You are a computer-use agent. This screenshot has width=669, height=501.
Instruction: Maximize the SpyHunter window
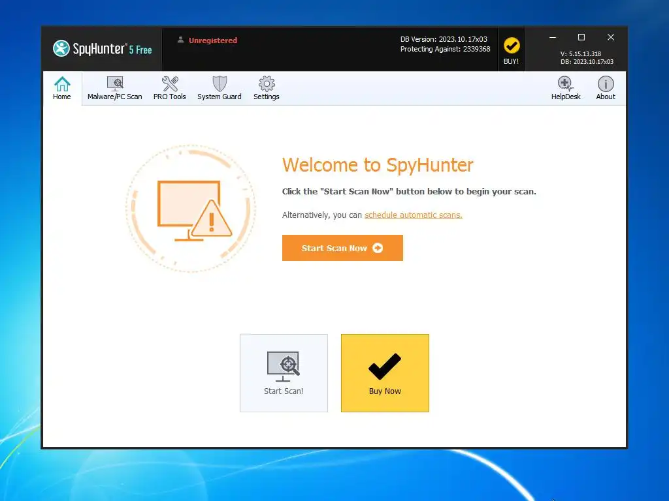(581, 37)
